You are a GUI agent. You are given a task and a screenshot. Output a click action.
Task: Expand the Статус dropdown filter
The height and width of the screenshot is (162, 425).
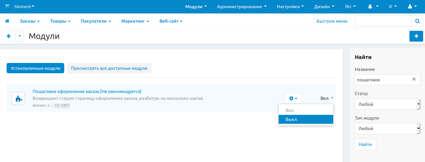click(387, 104)
